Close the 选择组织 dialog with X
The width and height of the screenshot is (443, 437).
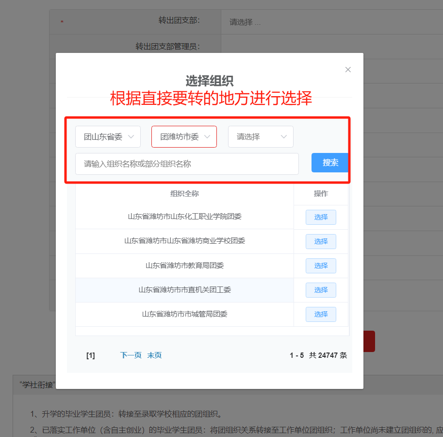[x=348, y=70]
